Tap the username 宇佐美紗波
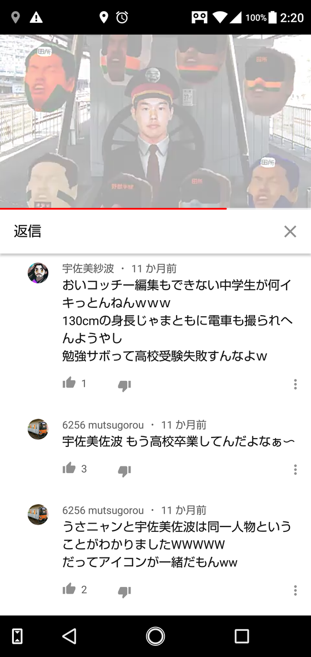The image size is (311, 657). pyautogui.click(x=88, y=268)
